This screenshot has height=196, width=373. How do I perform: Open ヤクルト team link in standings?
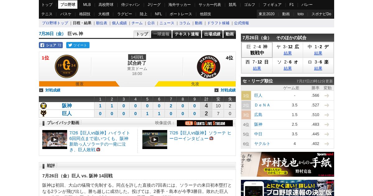pyautogui.click(x=262, y=144)
